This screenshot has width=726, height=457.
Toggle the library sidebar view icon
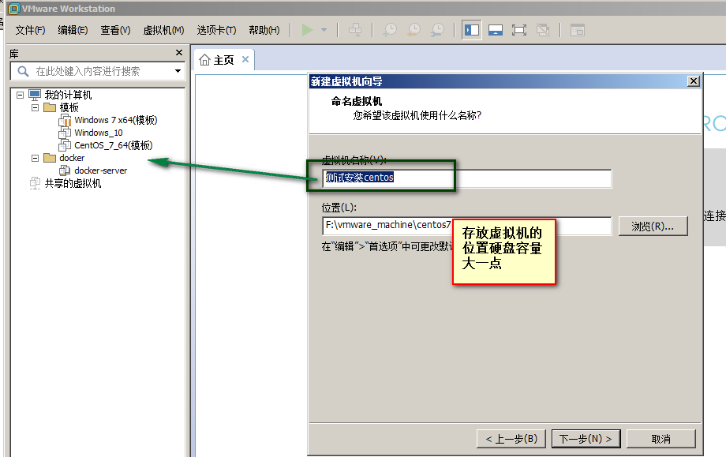pos(472,30)
